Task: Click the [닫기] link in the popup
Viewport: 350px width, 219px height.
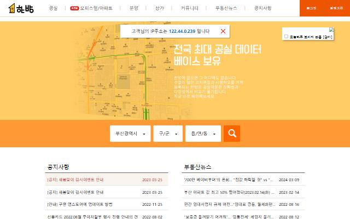Action: 328,37
